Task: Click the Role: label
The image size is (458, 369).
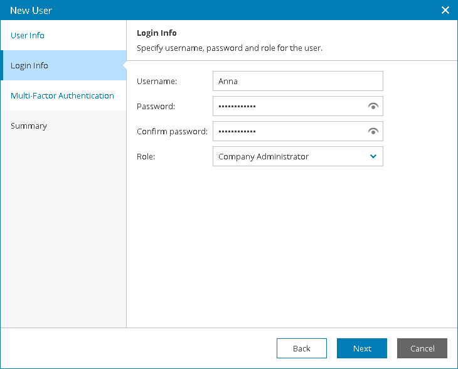Action: (146, 157)
